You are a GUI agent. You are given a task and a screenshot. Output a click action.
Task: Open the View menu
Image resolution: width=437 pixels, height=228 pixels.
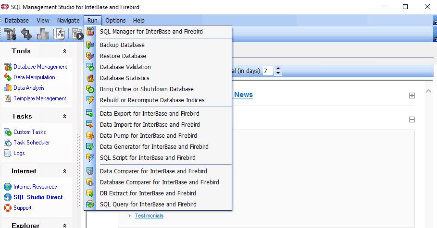click(x=43, y=21)
